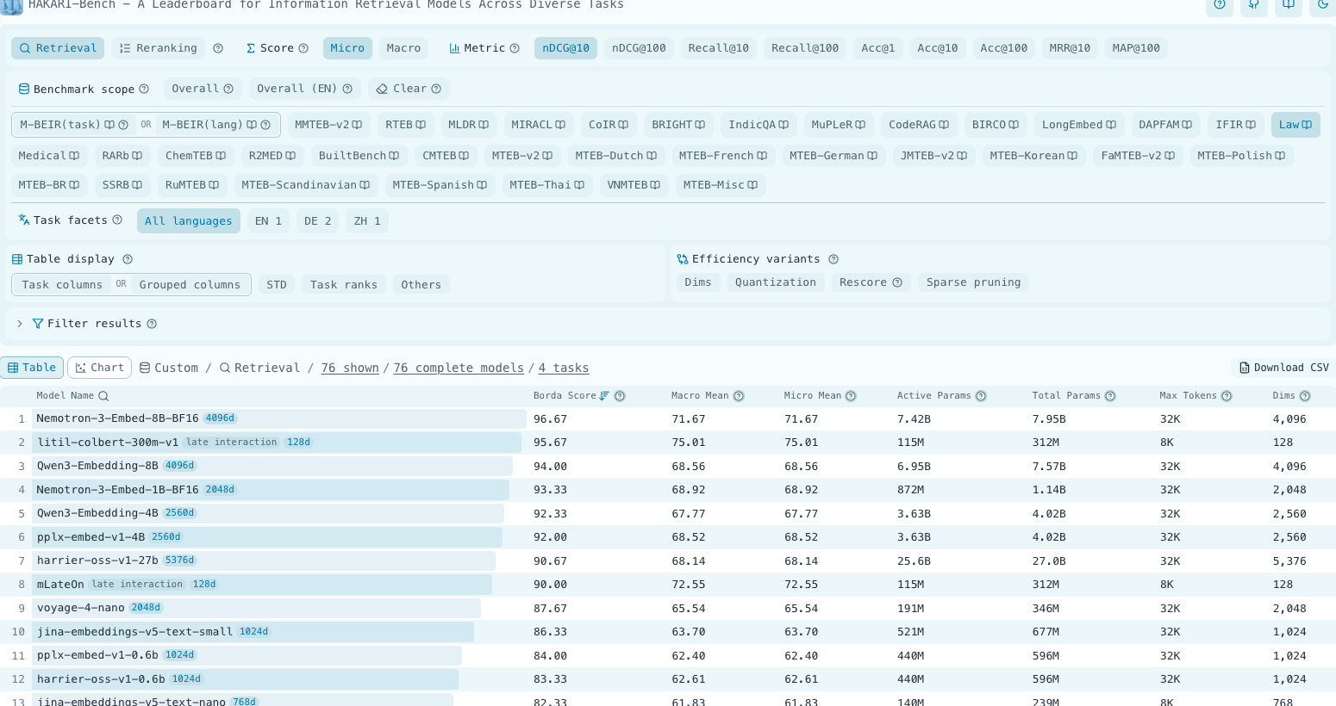
Task: Click the lilil-colbert-300m-v1 model name
Action: tap(108, 443)
